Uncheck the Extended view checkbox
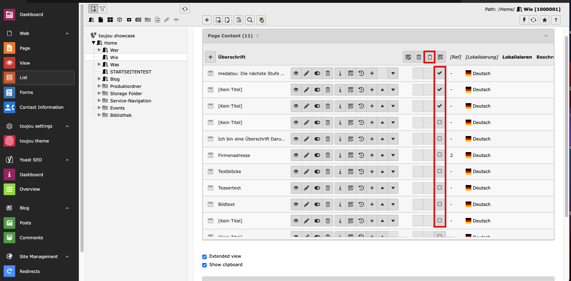This screenshot has width=571, height=281. pos(204,257)
